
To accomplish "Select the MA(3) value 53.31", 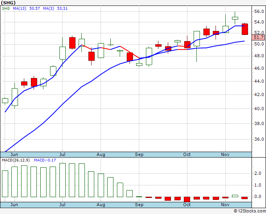I will [63, 9].
